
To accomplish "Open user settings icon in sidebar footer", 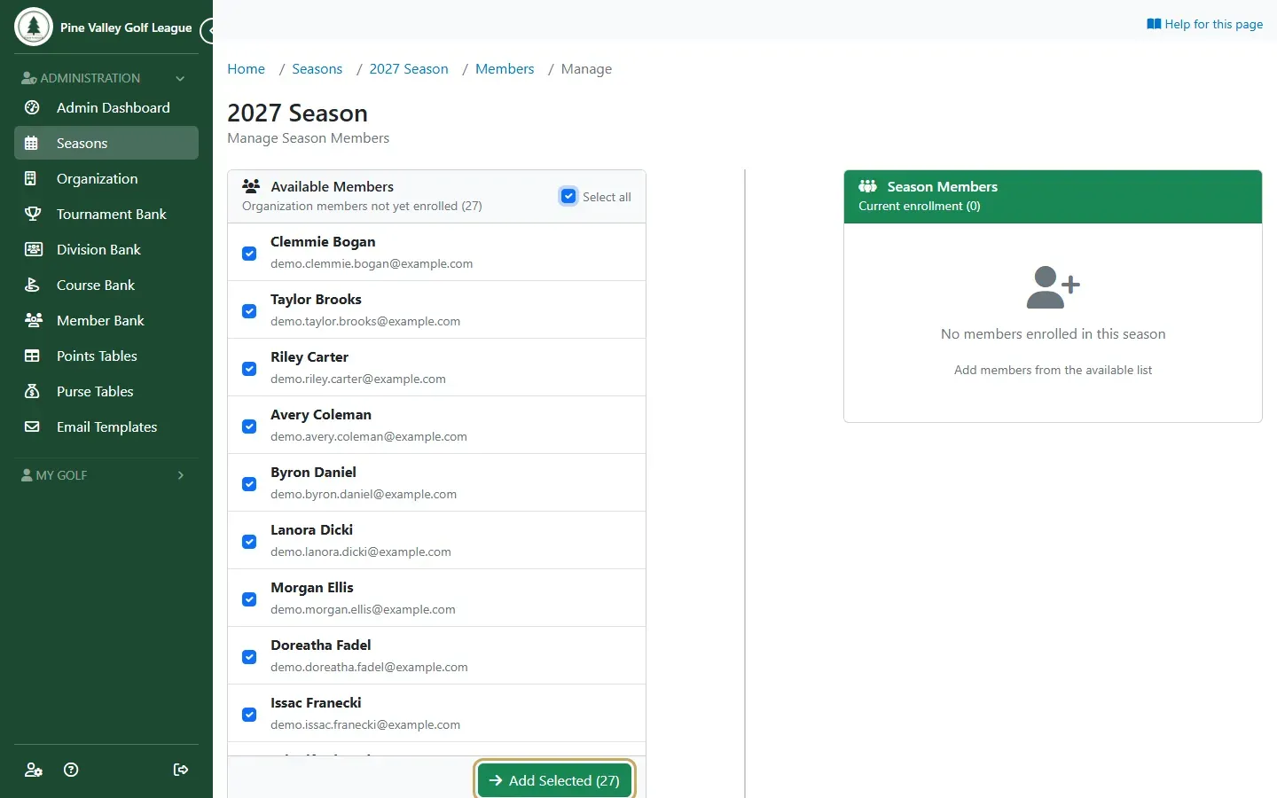I will [34, 770].
